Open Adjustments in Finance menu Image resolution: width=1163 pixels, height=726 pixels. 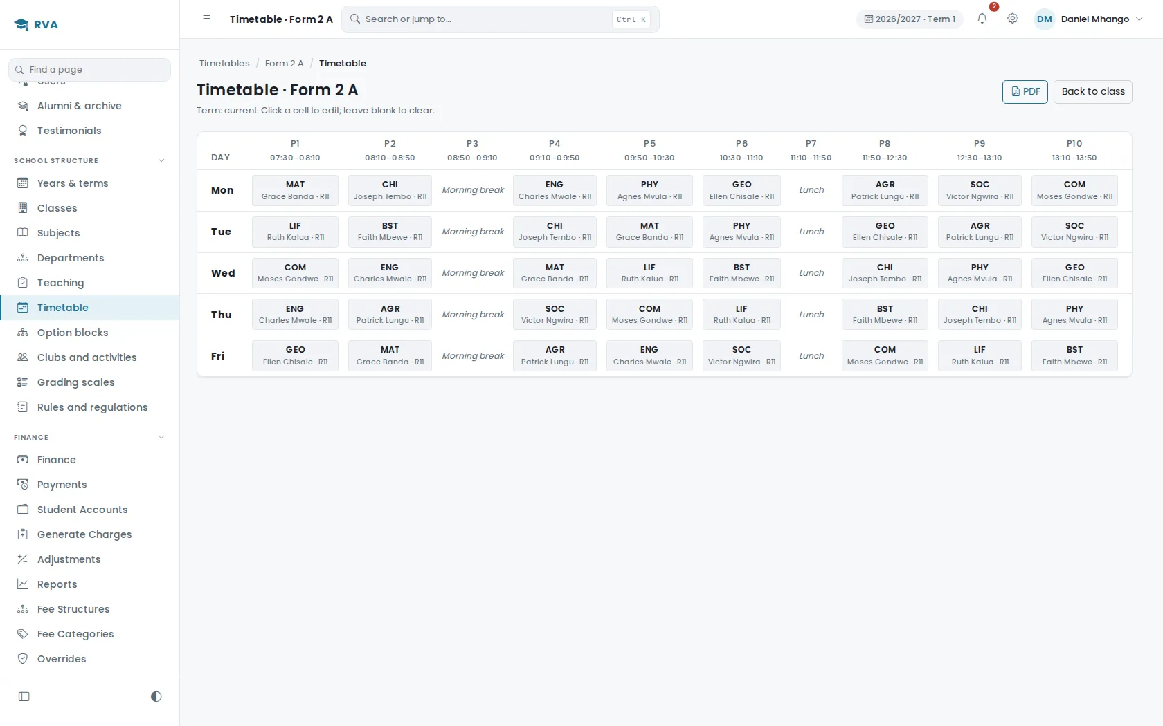click(90, 559)
